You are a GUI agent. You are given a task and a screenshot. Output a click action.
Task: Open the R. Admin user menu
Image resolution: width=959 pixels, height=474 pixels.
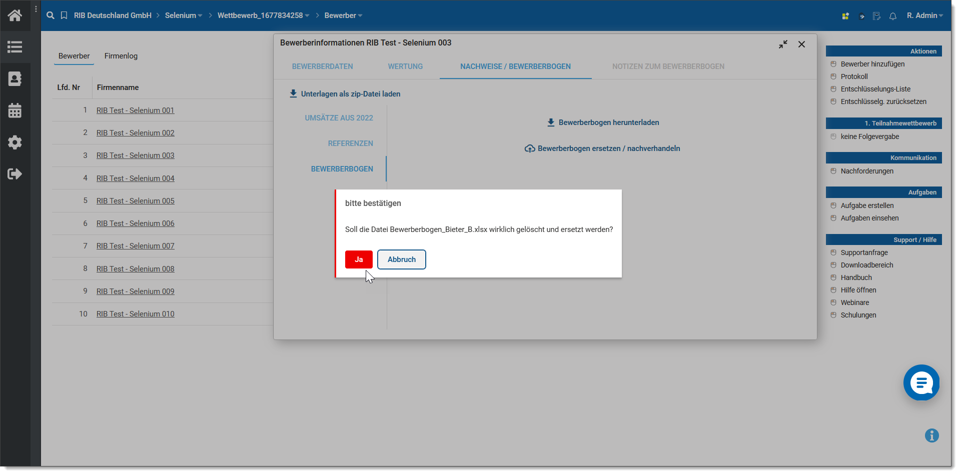point(924,15)
